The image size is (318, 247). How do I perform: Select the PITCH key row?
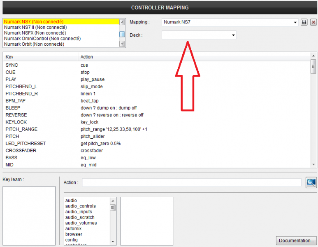157,136
